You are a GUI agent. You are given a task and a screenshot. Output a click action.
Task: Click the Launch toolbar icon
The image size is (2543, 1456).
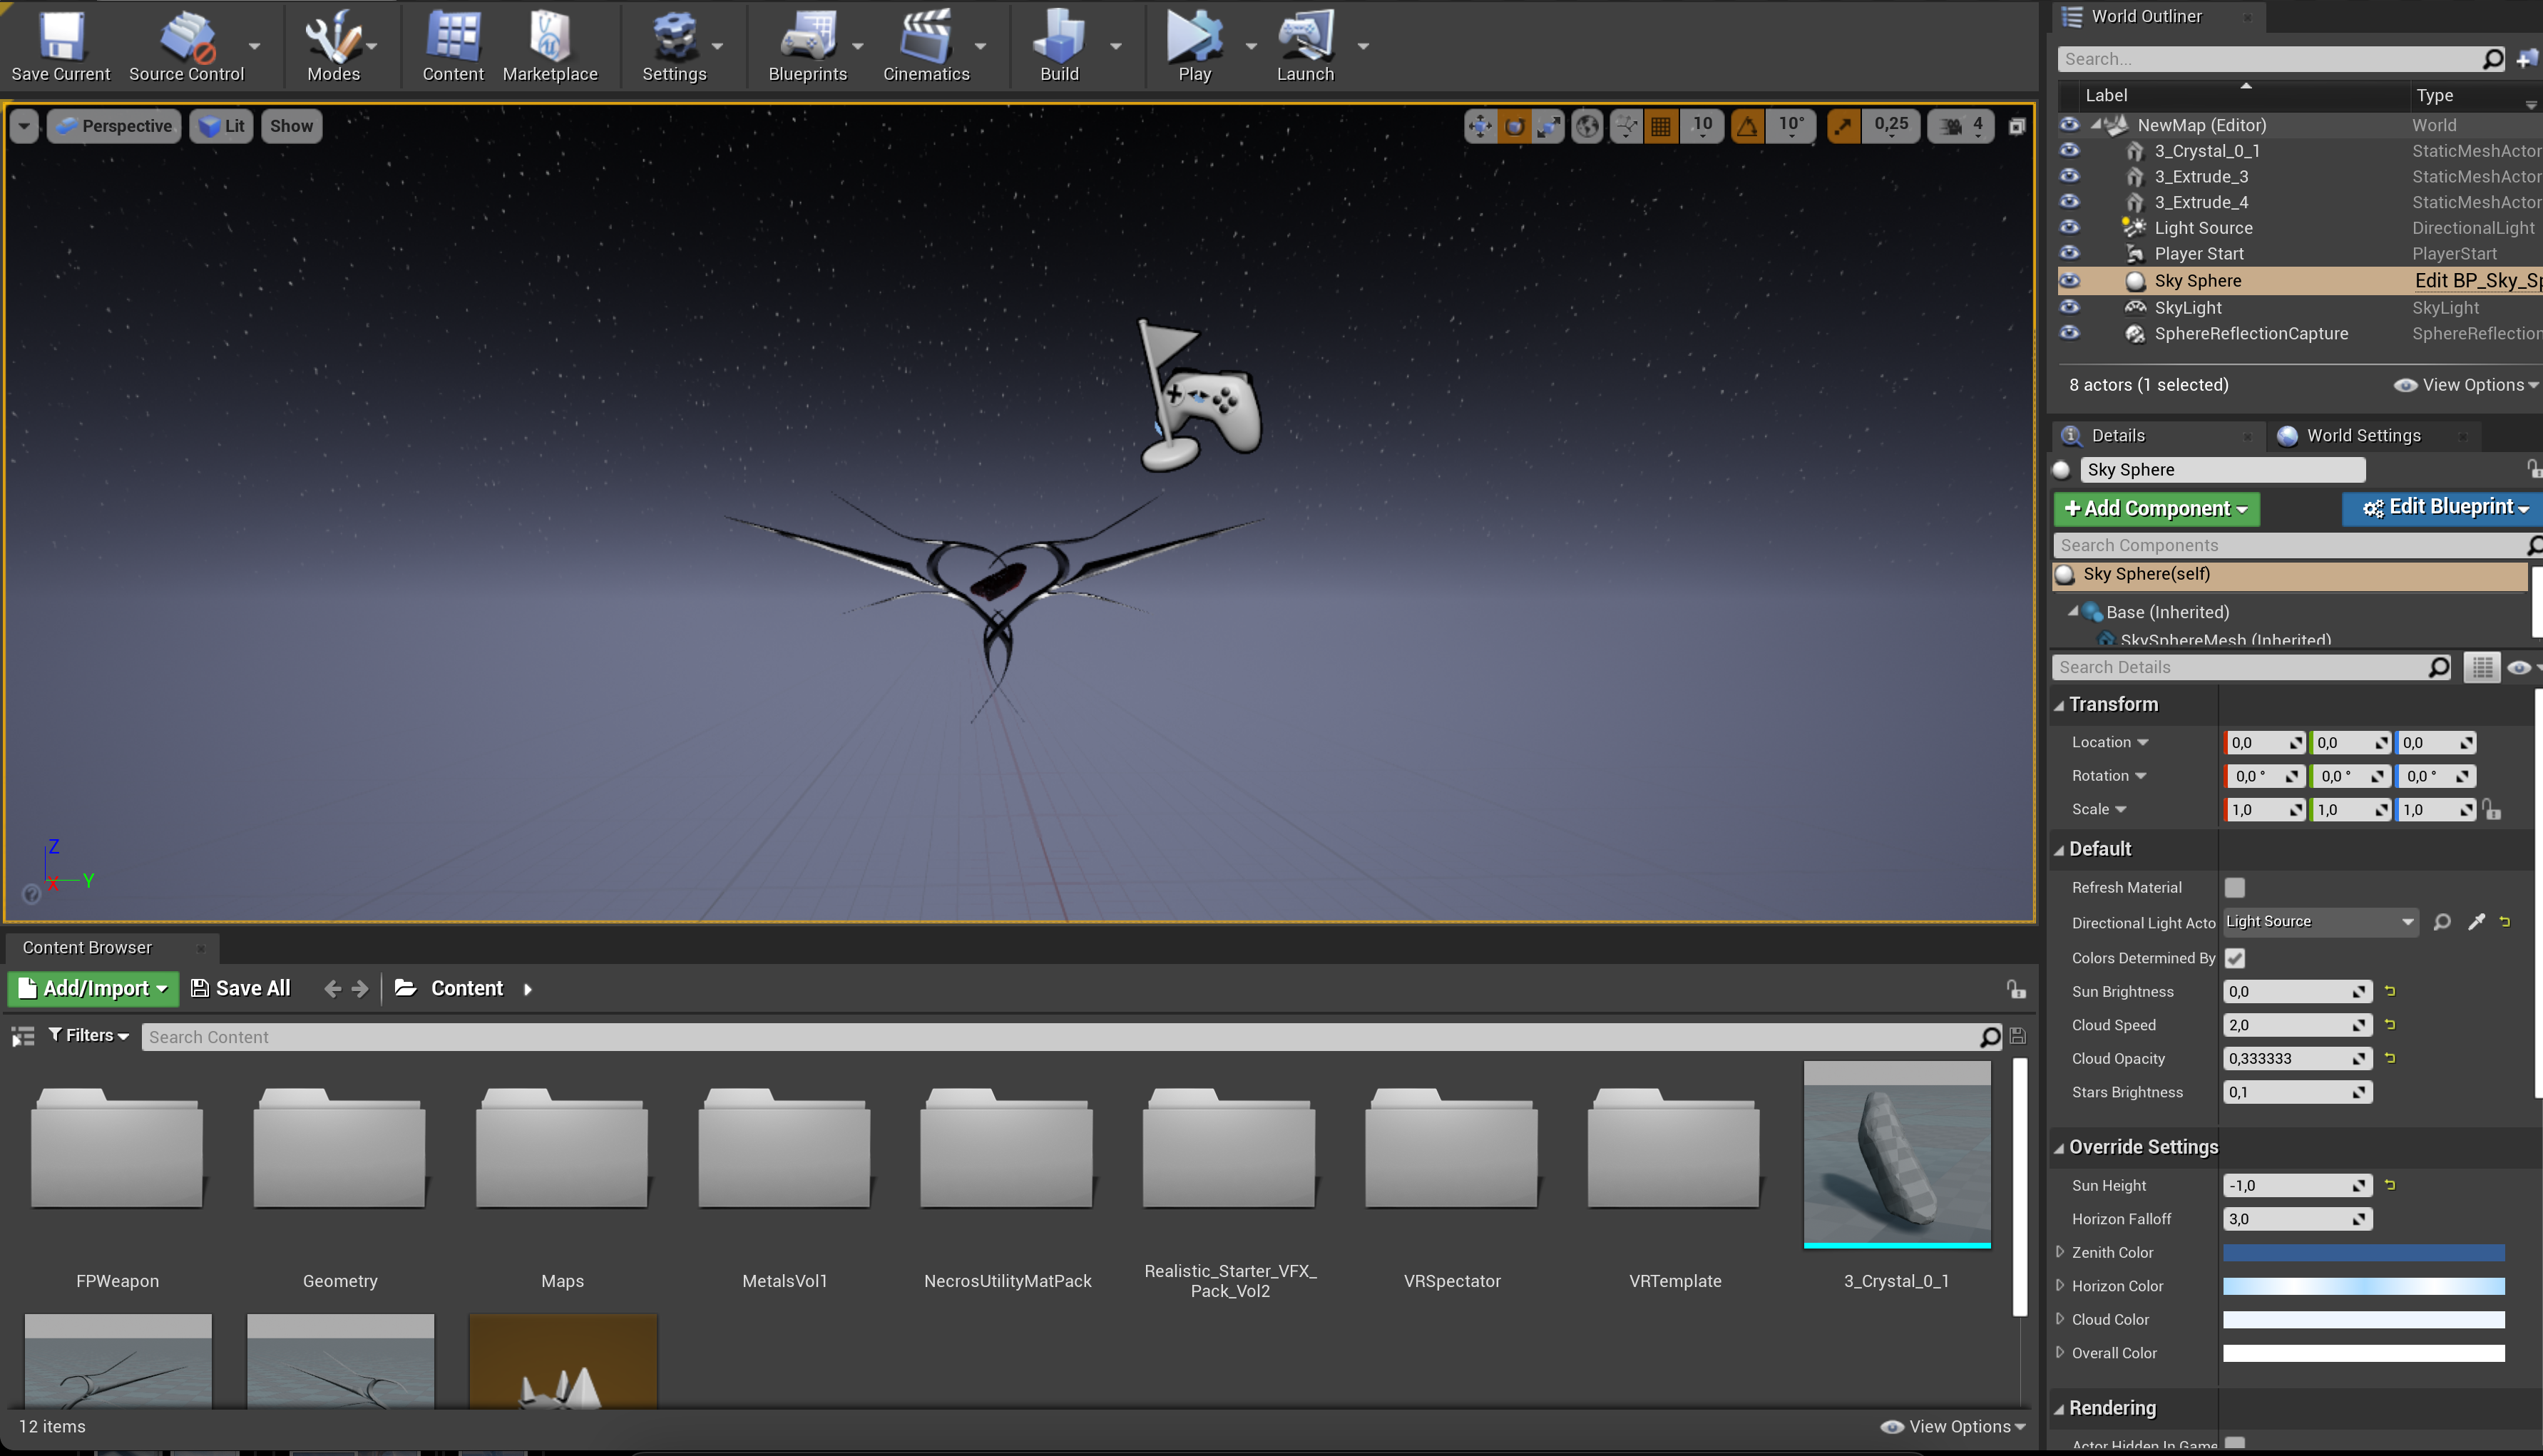point(1305,45)
